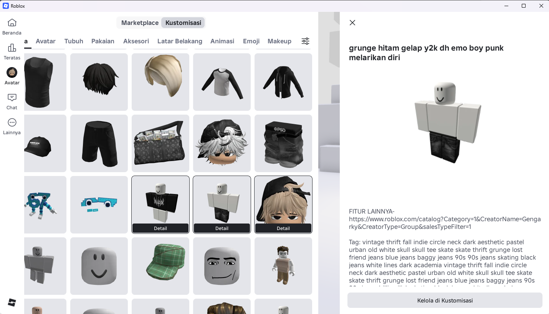The image size is (549, 314).
Task: Select the money duffel bag item
Action: pos(160,143)
